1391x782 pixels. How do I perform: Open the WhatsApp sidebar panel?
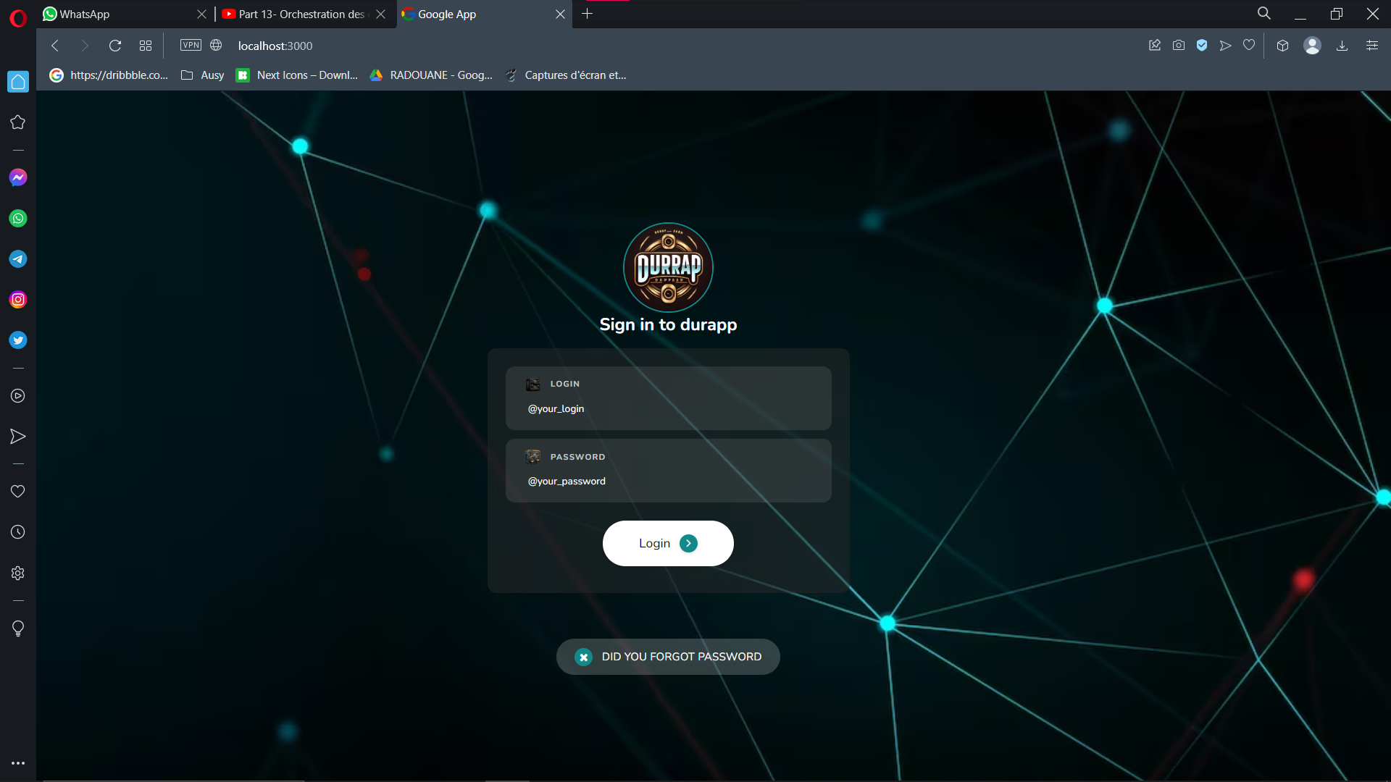pos(18,218)
